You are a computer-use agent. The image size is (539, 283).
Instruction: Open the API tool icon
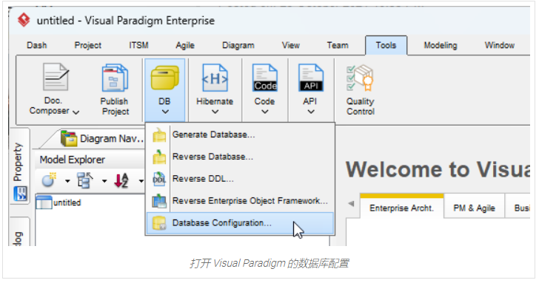click(311, 78)
